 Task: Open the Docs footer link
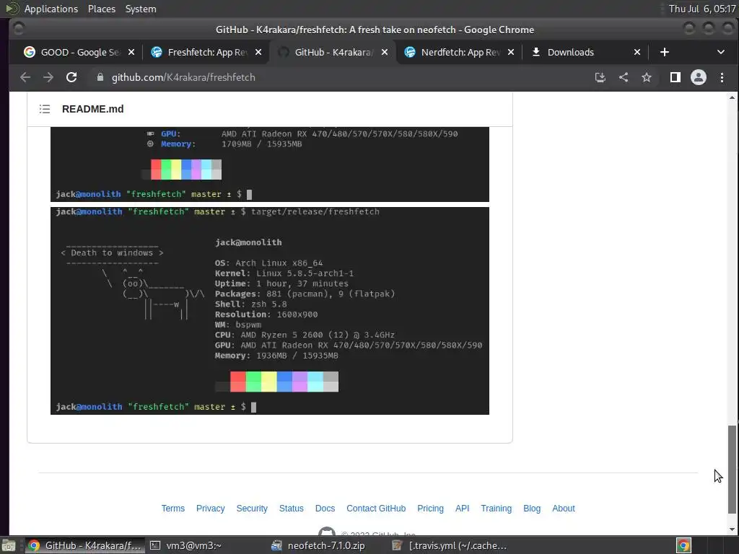pyautogui.click(x=325, y=509)
